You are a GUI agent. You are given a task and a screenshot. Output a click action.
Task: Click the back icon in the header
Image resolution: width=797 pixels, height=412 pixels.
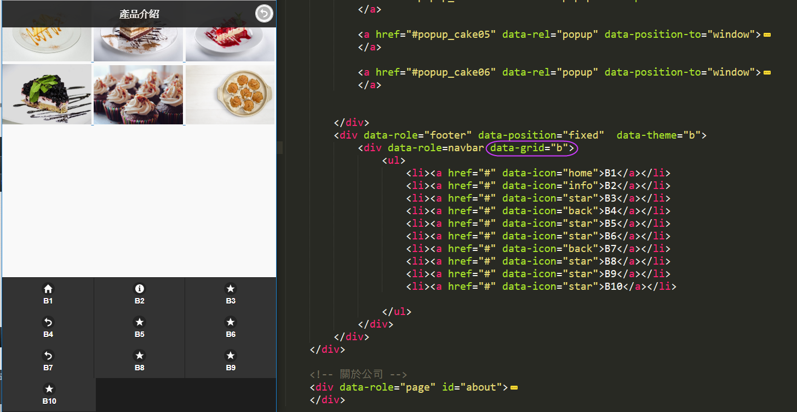264,13
